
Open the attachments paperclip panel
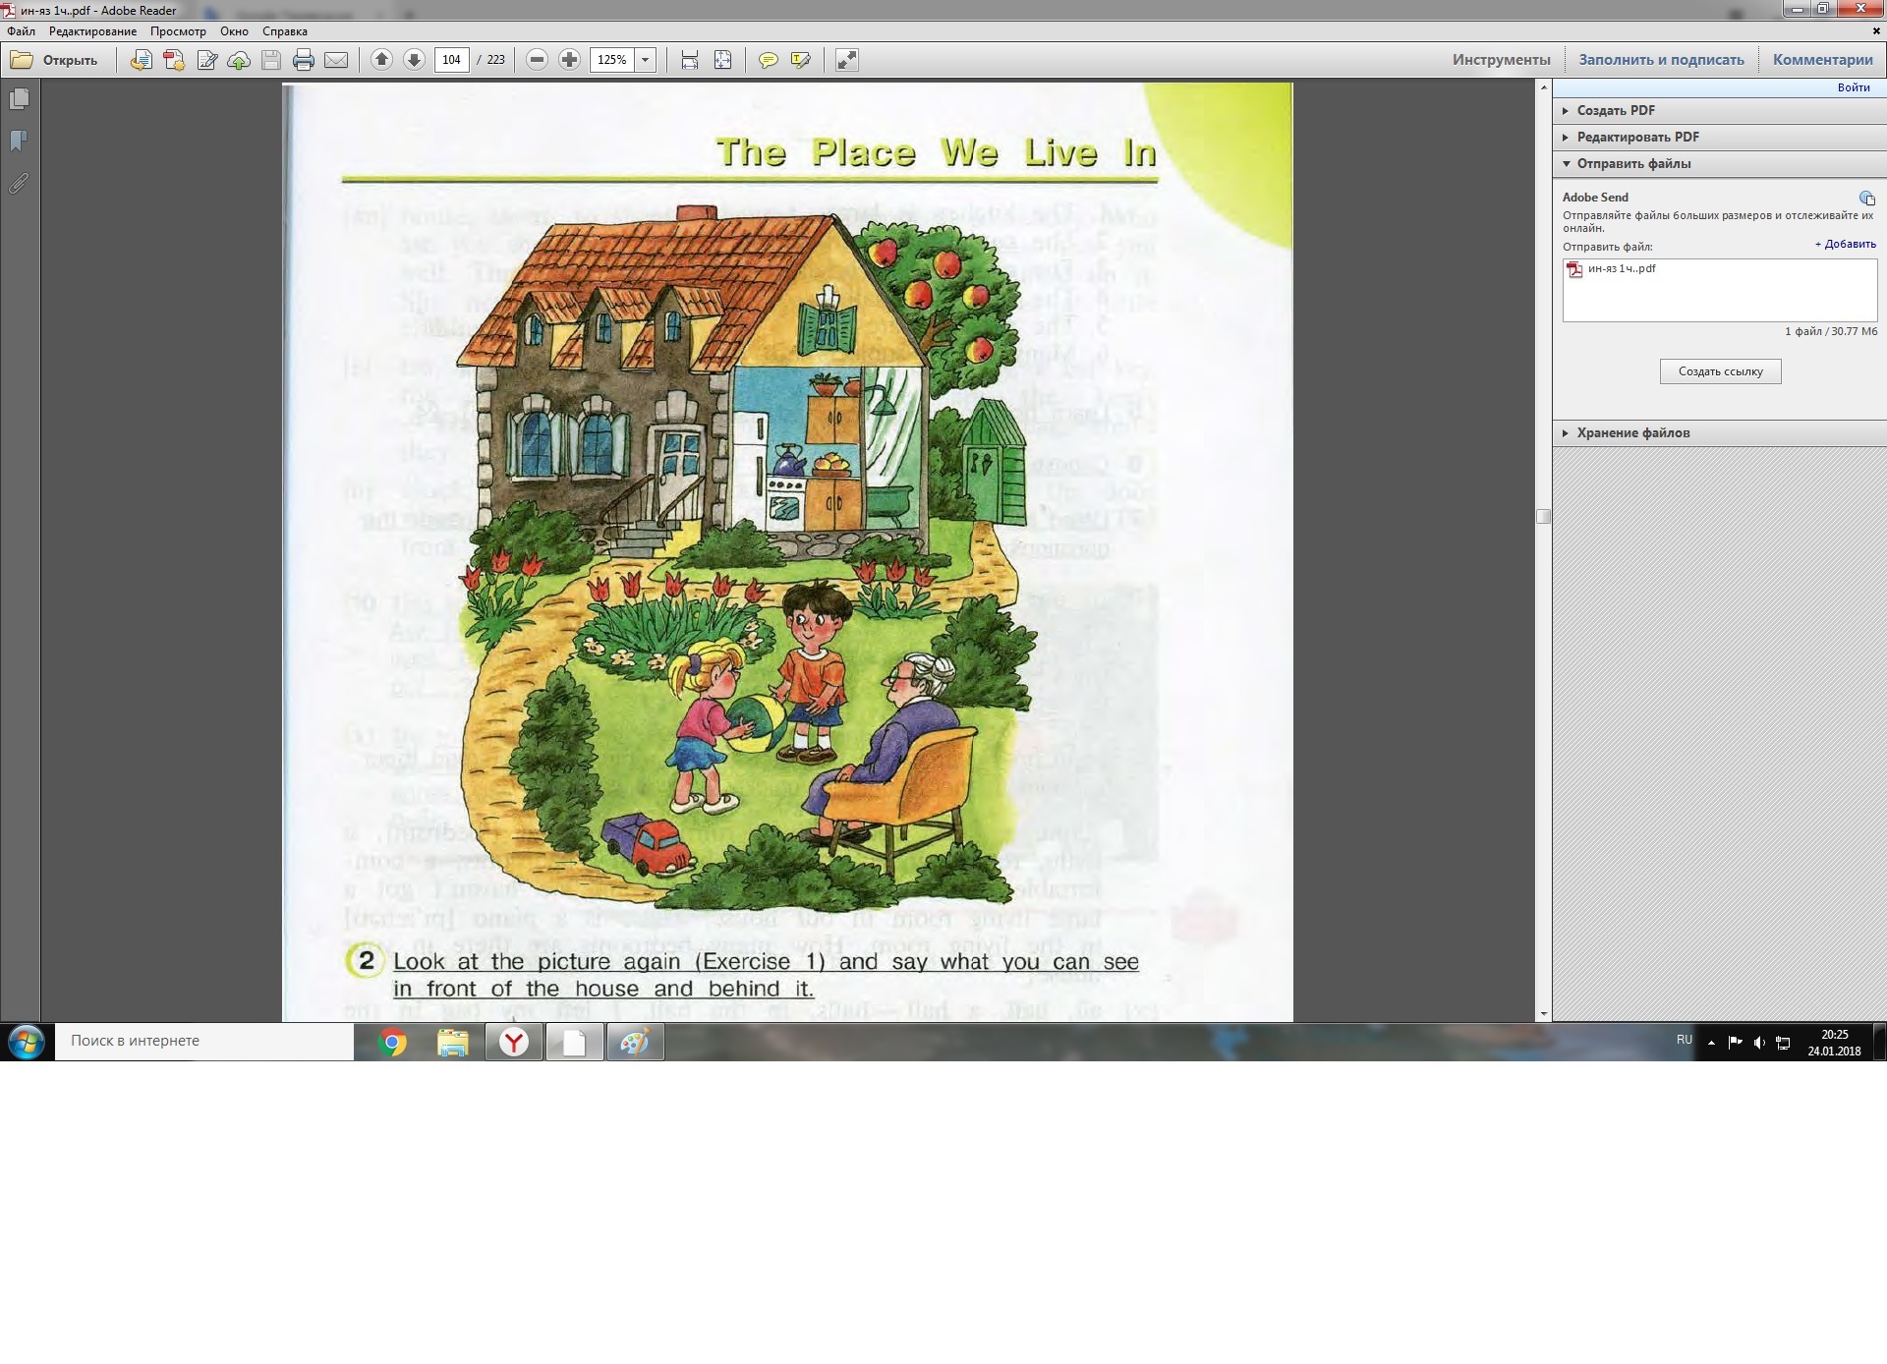[x=19, y=184]
